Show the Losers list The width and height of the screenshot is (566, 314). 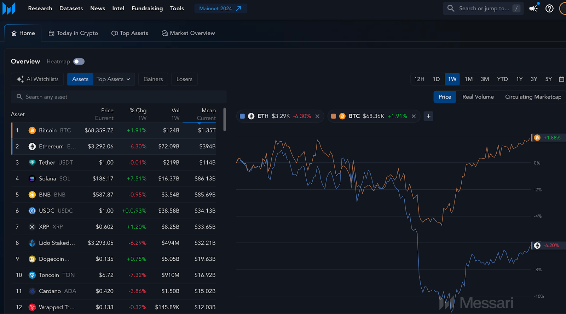point(184,79)
